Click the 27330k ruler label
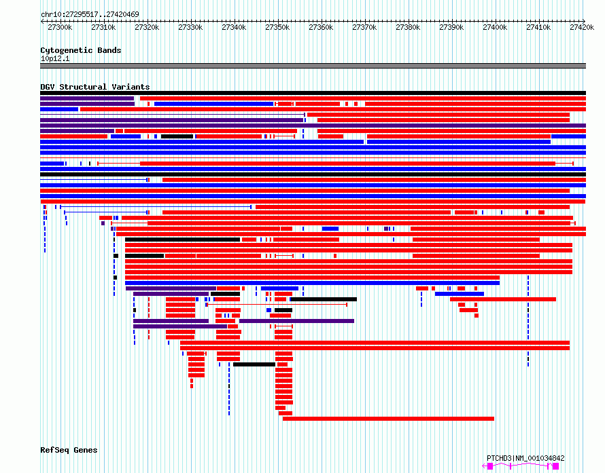 point(190,27)
